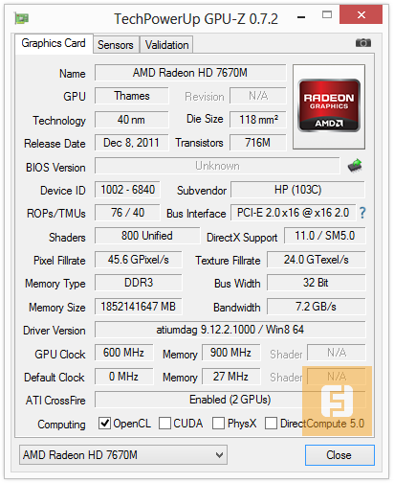
Task: Click the Pixel Fillrate 45.6 GPixel/s field
Action: (139, 260)
